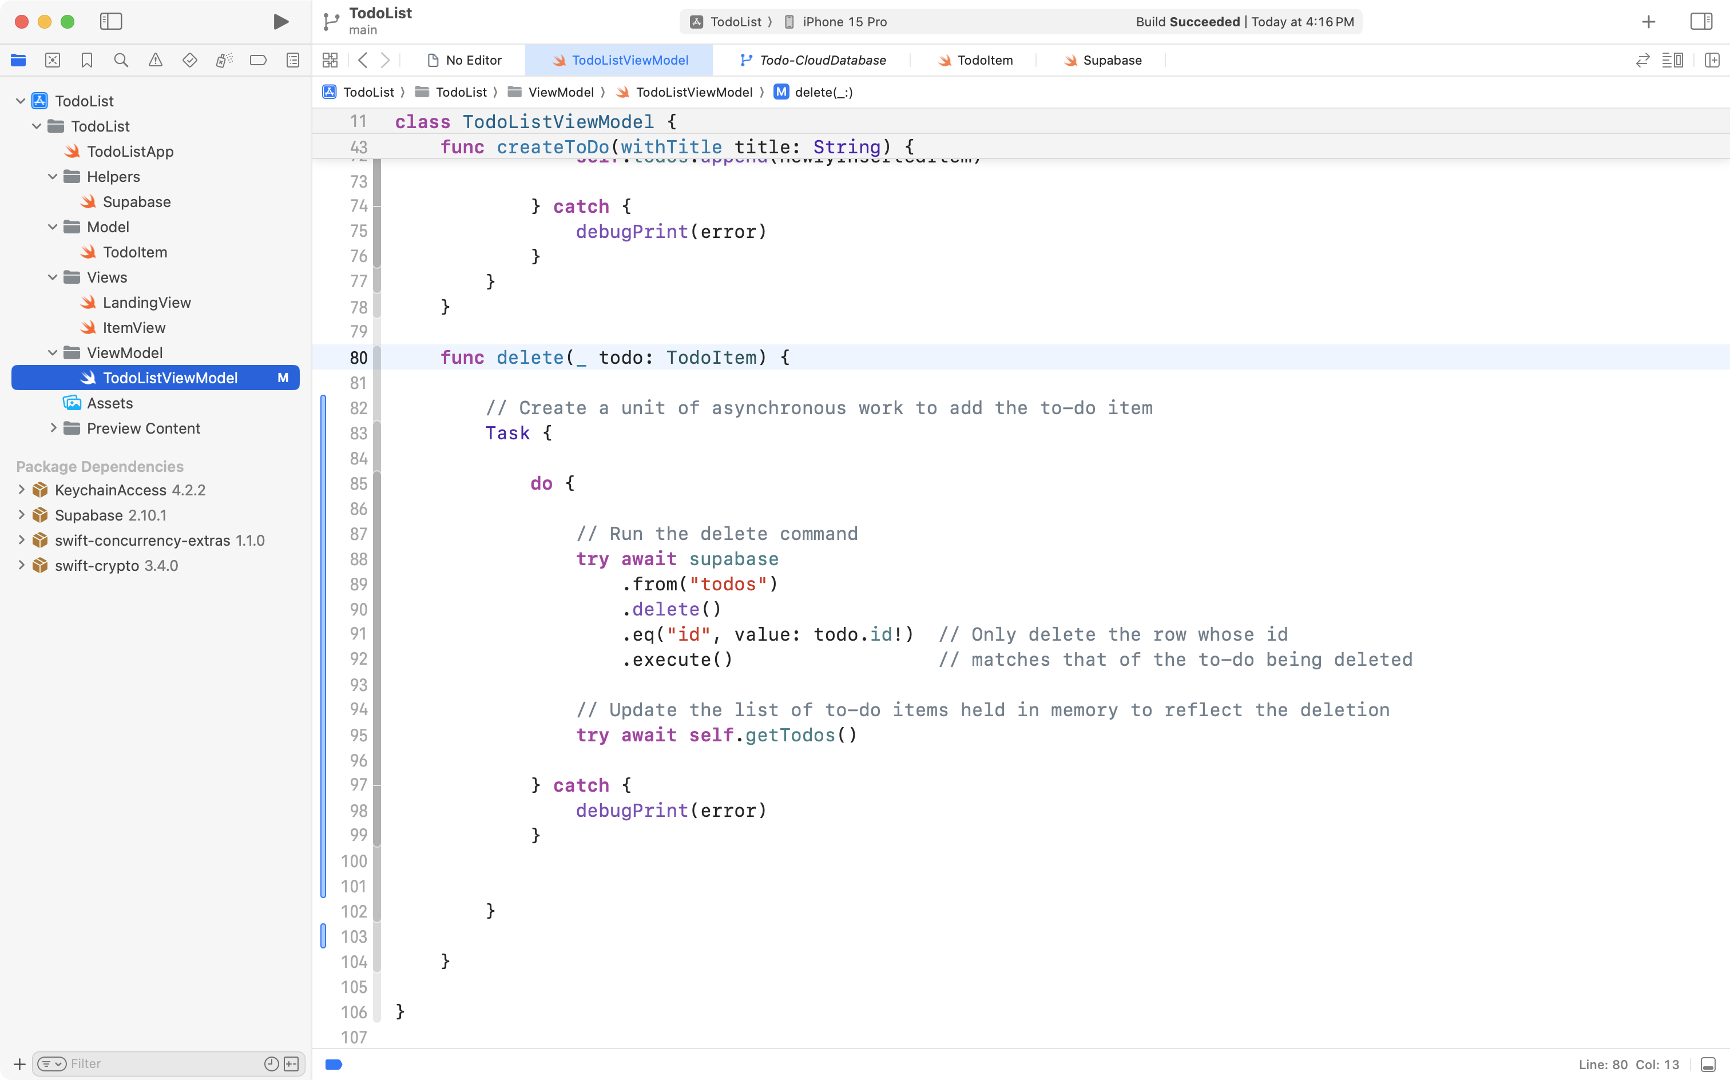Toggle the right inspector panel
Image resolution: width=1730 pixels, height=1080 pixels.
click(x=1701, y=21)
